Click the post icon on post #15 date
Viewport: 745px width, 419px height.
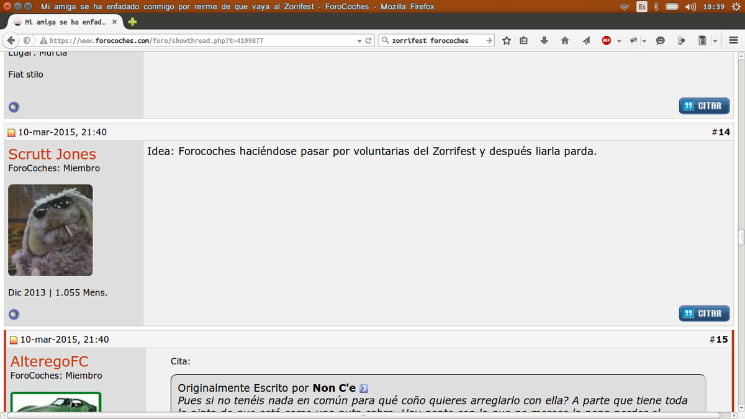pos(14,340)
